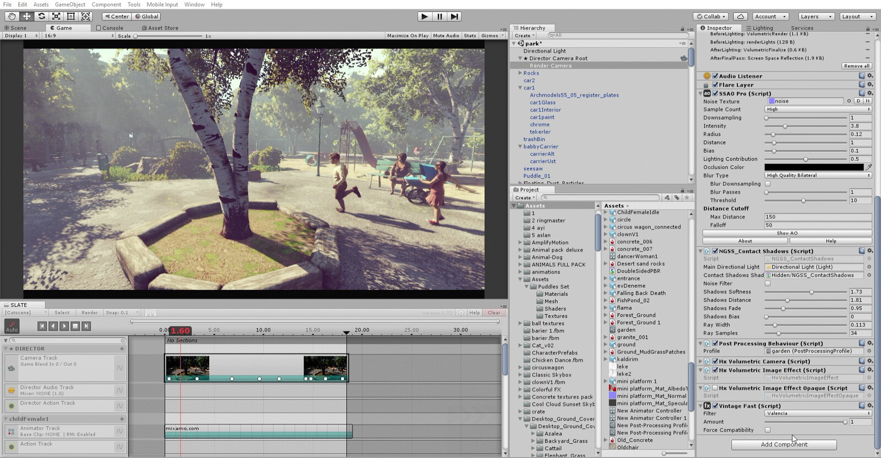
Task: Click the Remove all button
Action: 856,65
